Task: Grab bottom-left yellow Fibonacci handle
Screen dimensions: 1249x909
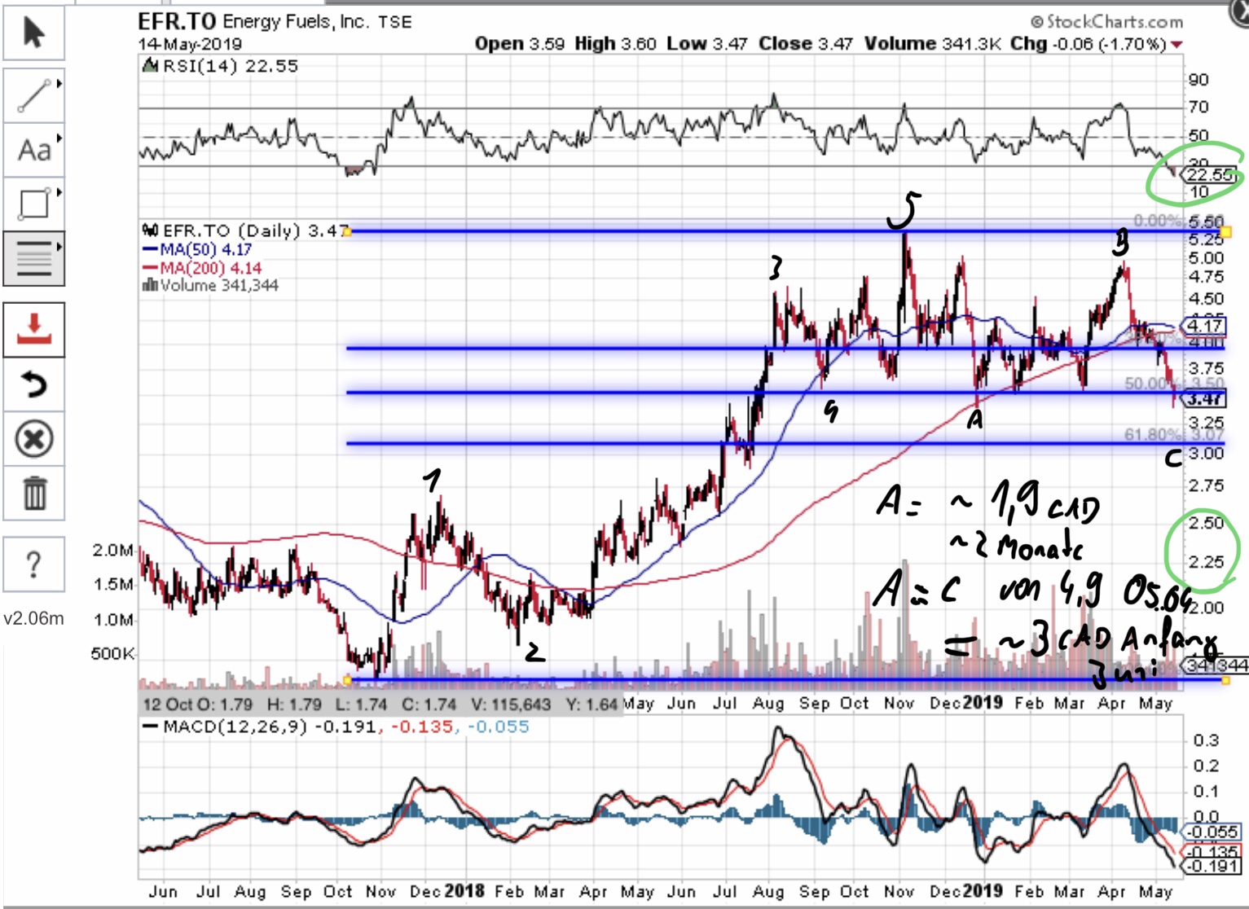Action: (x=348, y=680)
